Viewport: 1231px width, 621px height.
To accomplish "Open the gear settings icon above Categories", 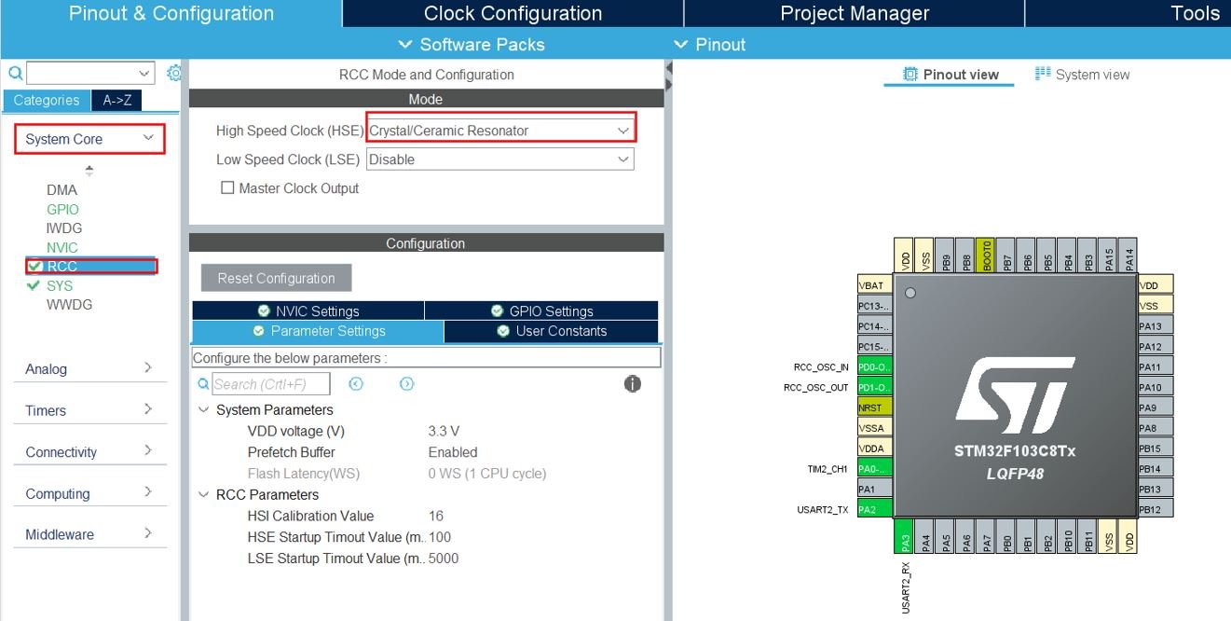I will (173, 73).
